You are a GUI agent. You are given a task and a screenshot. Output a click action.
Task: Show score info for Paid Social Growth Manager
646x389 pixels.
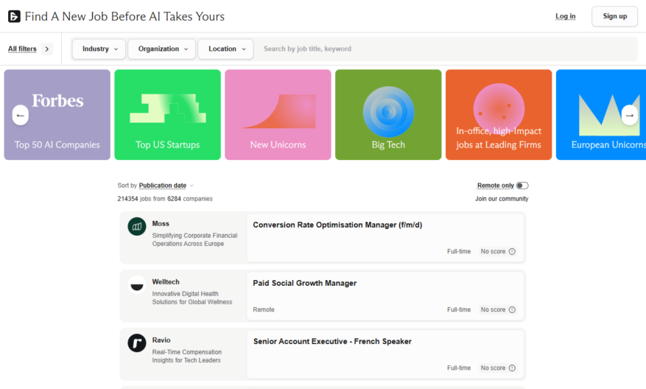pos(512,309)
